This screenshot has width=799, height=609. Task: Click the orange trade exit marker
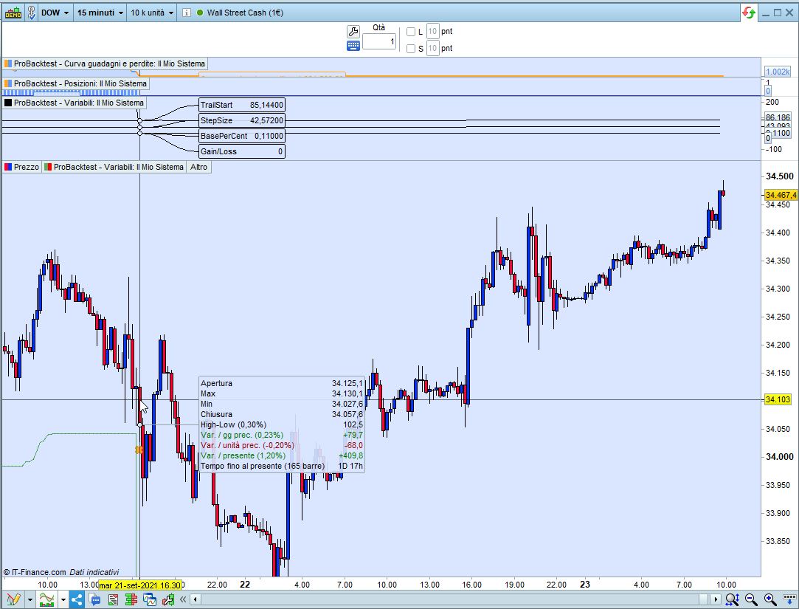point(139,450)
